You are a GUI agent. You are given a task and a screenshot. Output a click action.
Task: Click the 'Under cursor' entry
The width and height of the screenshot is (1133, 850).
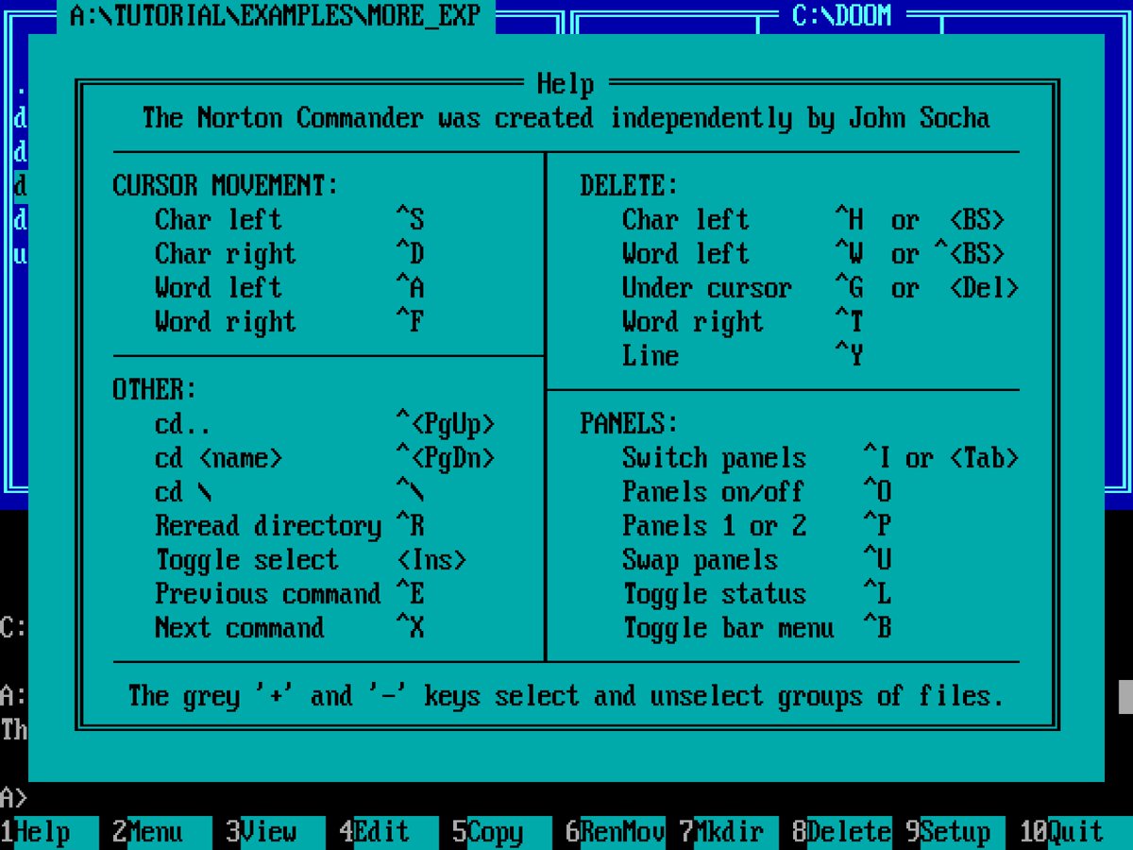[707, 288]
